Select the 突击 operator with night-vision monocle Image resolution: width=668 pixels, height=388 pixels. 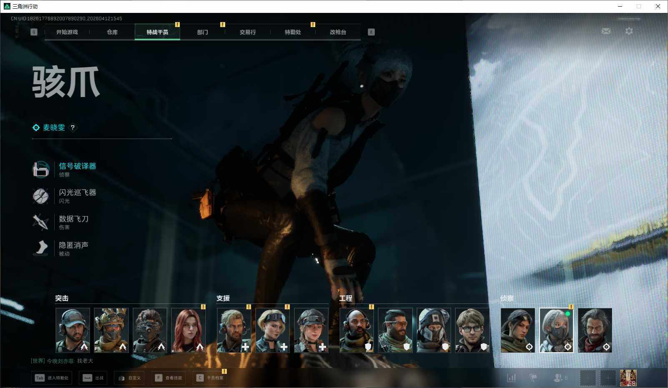point(150,330)
